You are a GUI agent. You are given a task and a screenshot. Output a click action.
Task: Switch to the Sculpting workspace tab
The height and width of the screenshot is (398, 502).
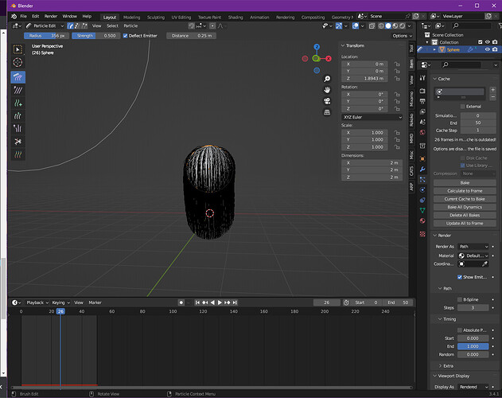click(156, 18)
